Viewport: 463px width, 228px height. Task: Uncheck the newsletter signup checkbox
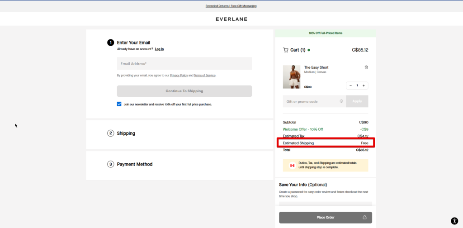119,104
